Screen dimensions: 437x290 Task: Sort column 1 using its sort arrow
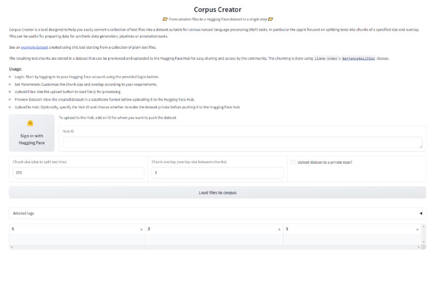[141, 229]
